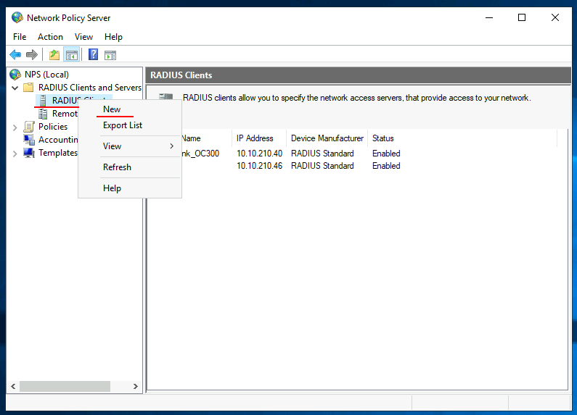Click the RADIUS Clients and Servers folder icon
This screenshot has width=577, height=415.
28,88
